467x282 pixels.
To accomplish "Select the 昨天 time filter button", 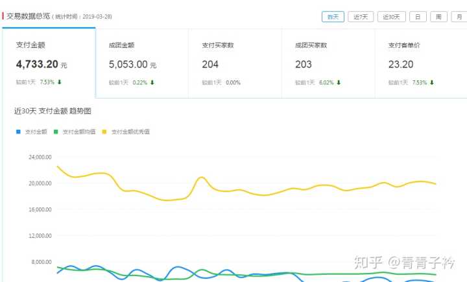I will pos(333,17).
